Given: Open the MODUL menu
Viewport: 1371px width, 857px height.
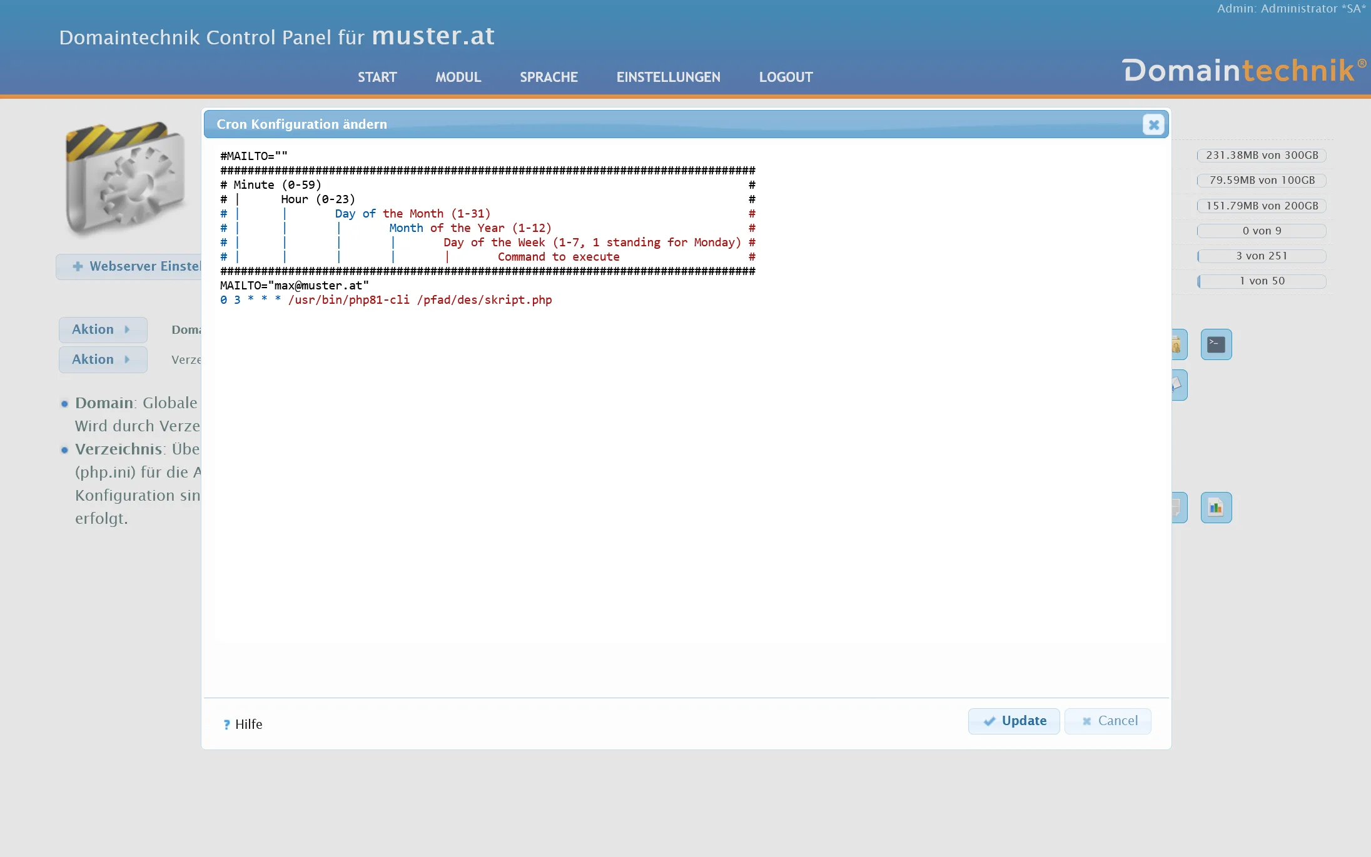Looking at the screenshot, I should tap(458, 78).
